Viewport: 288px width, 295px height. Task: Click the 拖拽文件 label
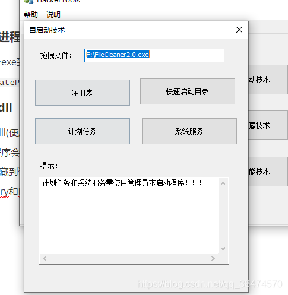56,55
